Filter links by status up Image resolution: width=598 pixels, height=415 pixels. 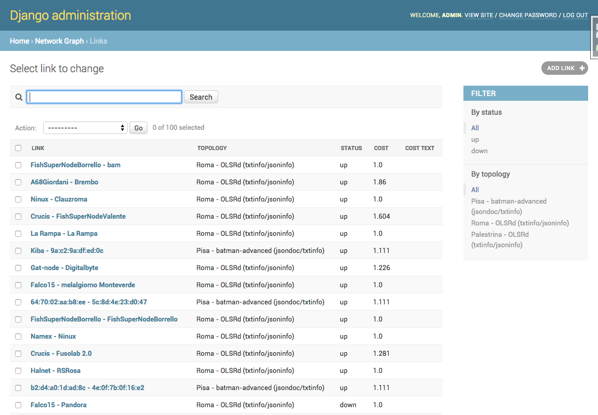click(474, 139)
